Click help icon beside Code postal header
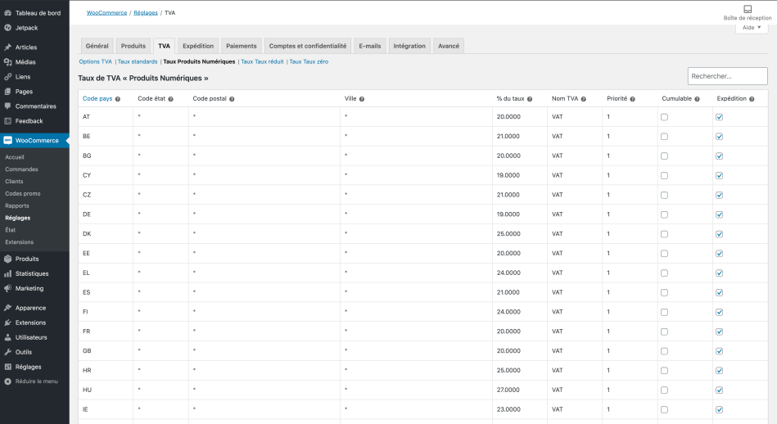This screenshot has height=424, width=777. [233, 99]
